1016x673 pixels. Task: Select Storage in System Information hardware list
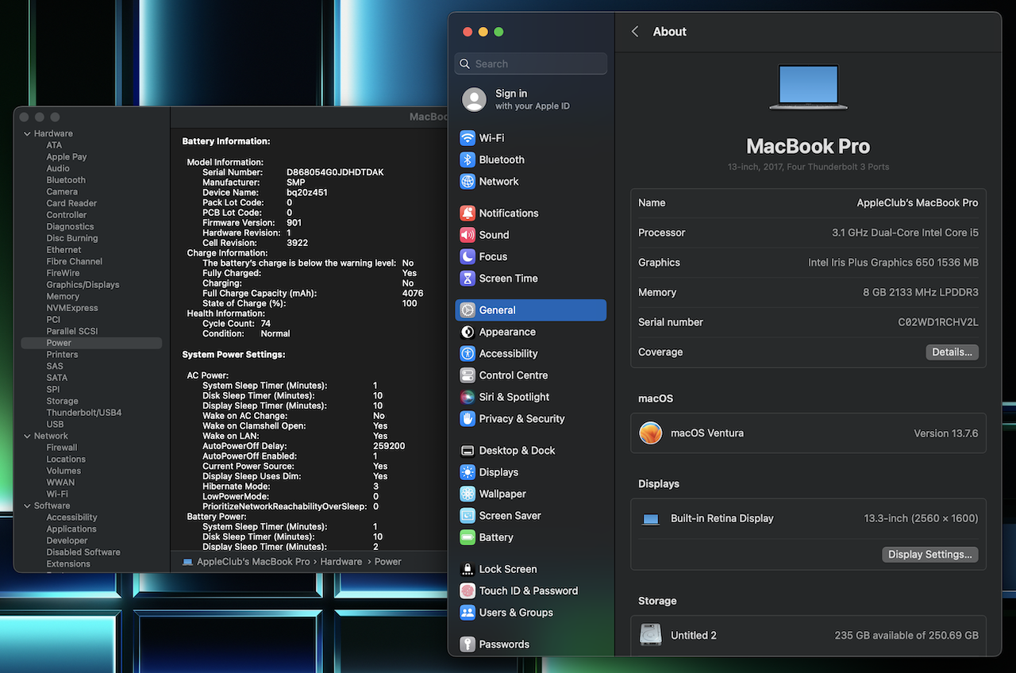(62, 402)
